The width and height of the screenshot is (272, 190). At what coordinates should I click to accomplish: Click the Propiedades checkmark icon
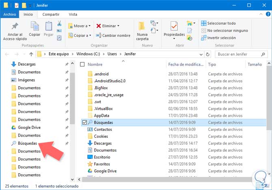[x=174, y=26]
